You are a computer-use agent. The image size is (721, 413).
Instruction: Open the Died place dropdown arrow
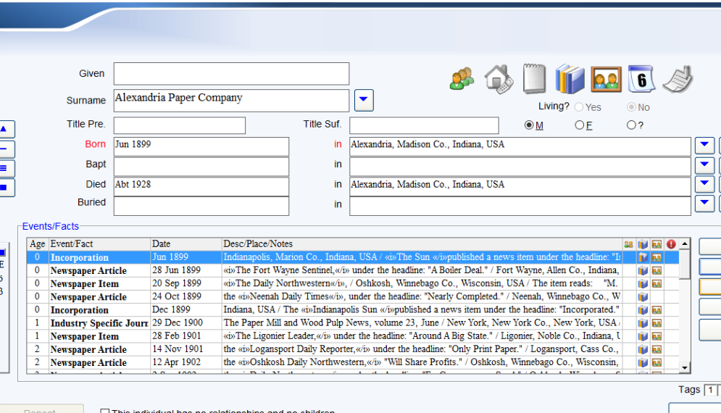click(x=704, y=184)
